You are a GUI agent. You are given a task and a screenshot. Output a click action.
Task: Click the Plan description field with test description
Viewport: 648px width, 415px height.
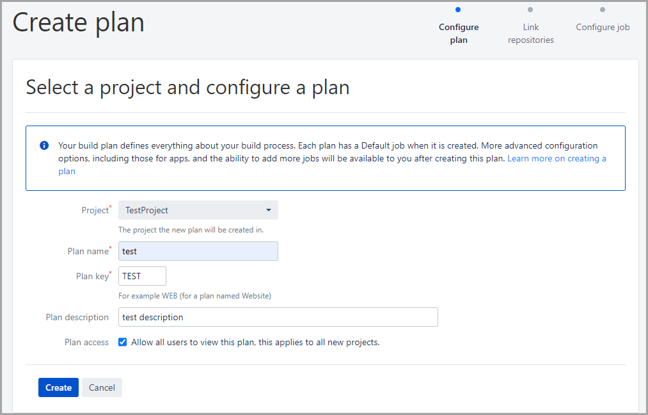[x=278, y=317]
